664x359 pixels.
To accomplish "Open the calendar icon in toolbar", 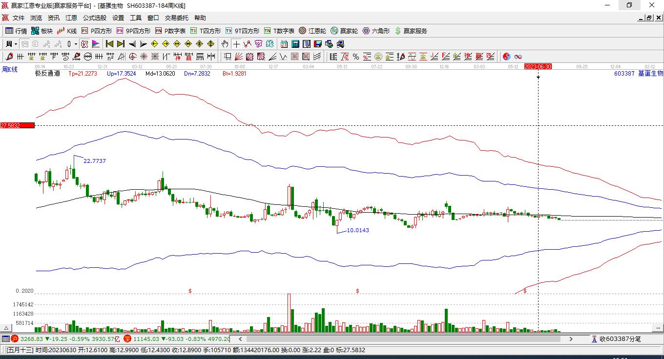I will point(284,44).
